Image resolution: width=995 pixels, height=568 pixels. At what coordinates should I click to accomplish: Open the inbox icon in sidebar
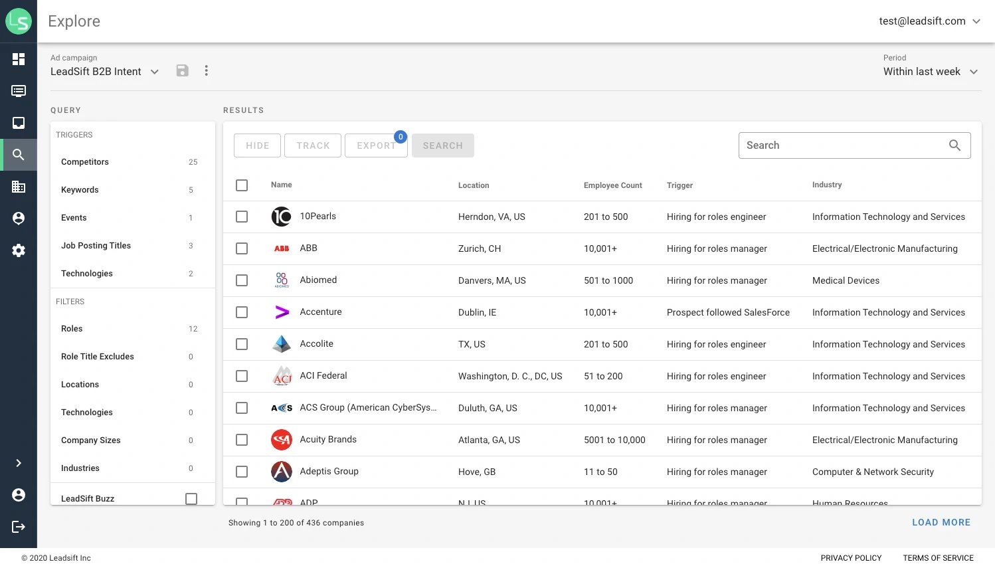[x=19, y=123]
